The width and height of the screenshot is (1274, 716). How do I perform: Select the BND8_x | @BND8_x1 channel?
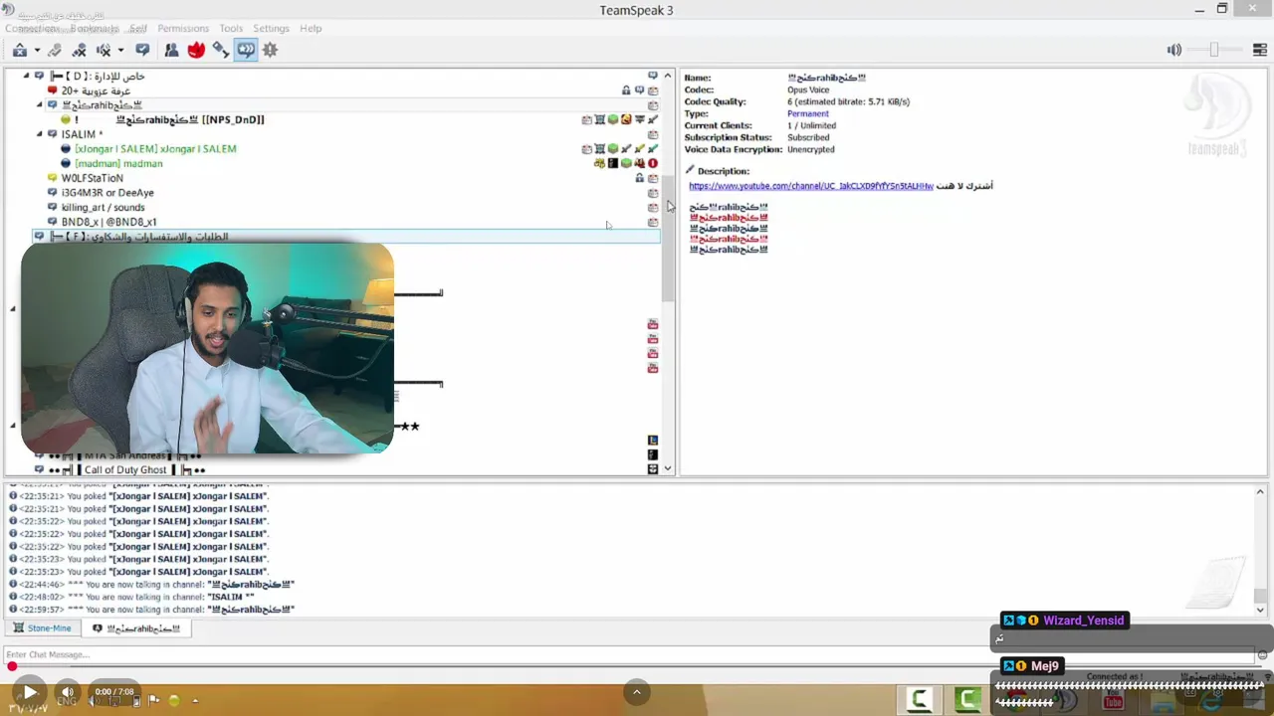point(108,222)
